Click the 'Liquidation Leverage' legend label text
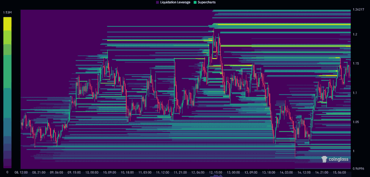 [x=175, y=2]
